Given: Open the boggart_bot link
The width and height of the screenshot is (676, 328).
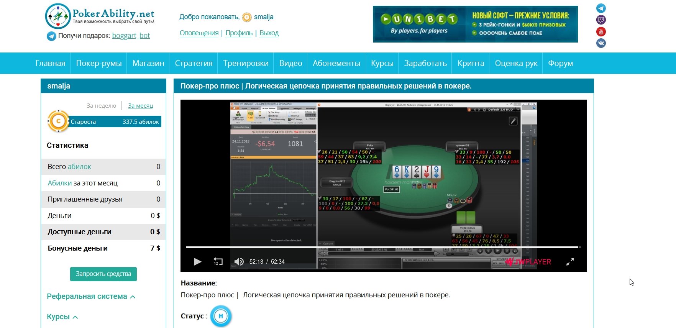Looking at the screenshot, I should point(131,36).
